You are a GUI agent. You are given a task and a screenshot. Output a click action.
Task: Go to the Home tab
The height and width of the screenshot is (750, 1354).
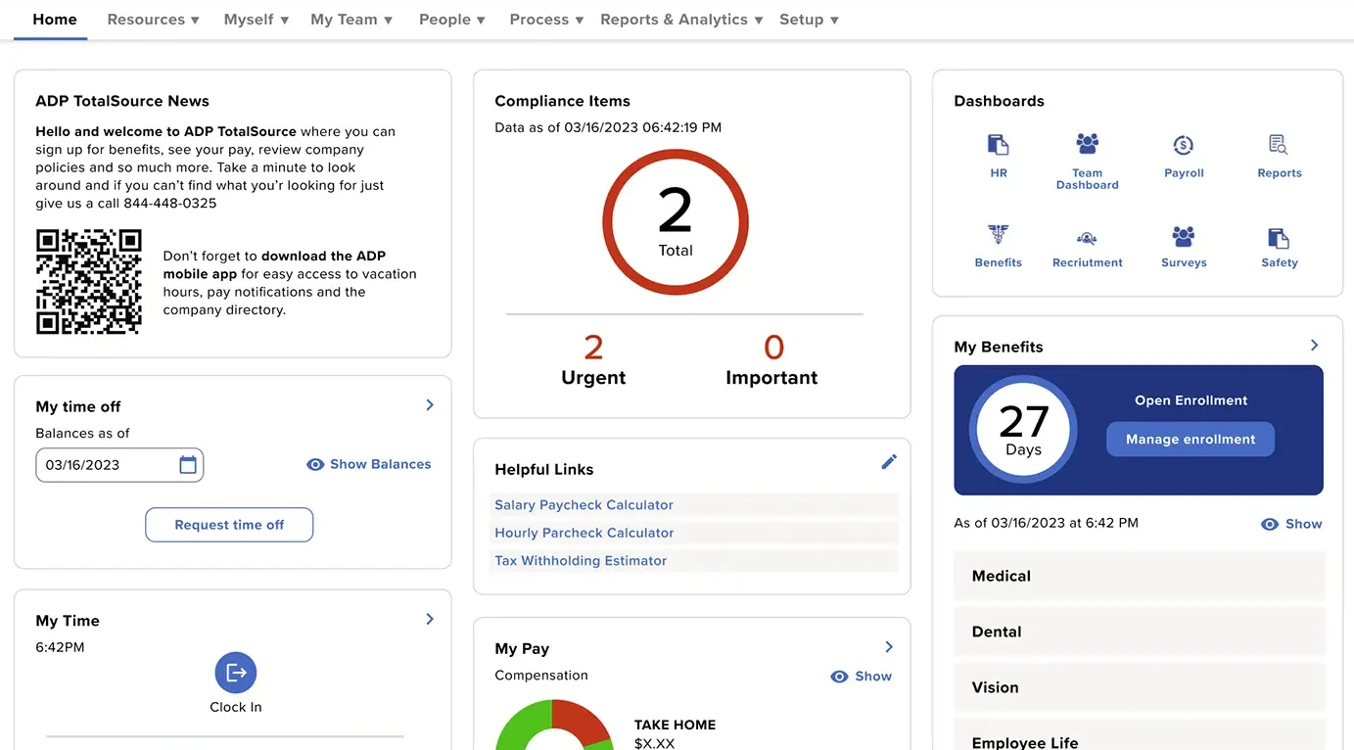tap(55, 20)
